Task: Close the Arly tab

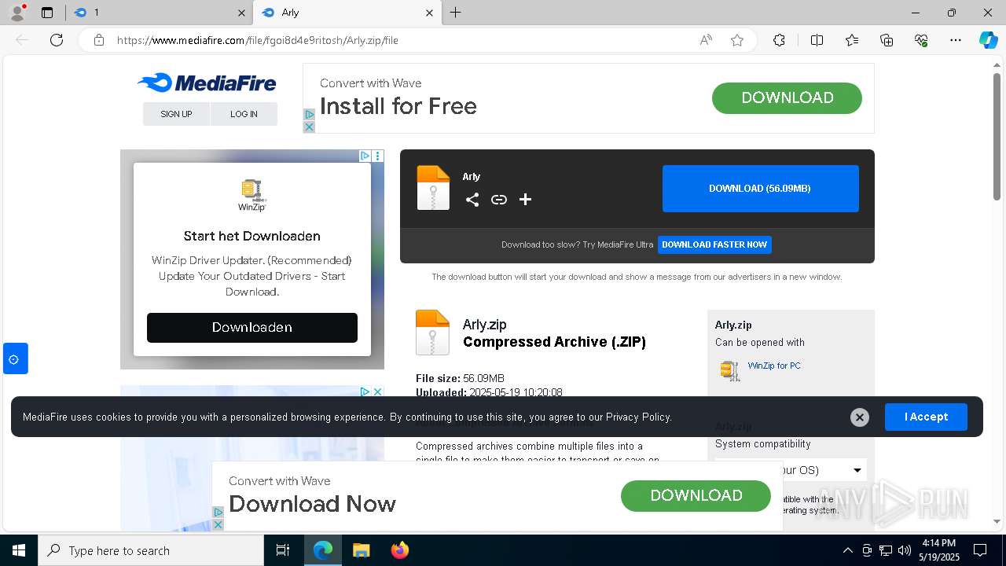Action: point(429,13)
